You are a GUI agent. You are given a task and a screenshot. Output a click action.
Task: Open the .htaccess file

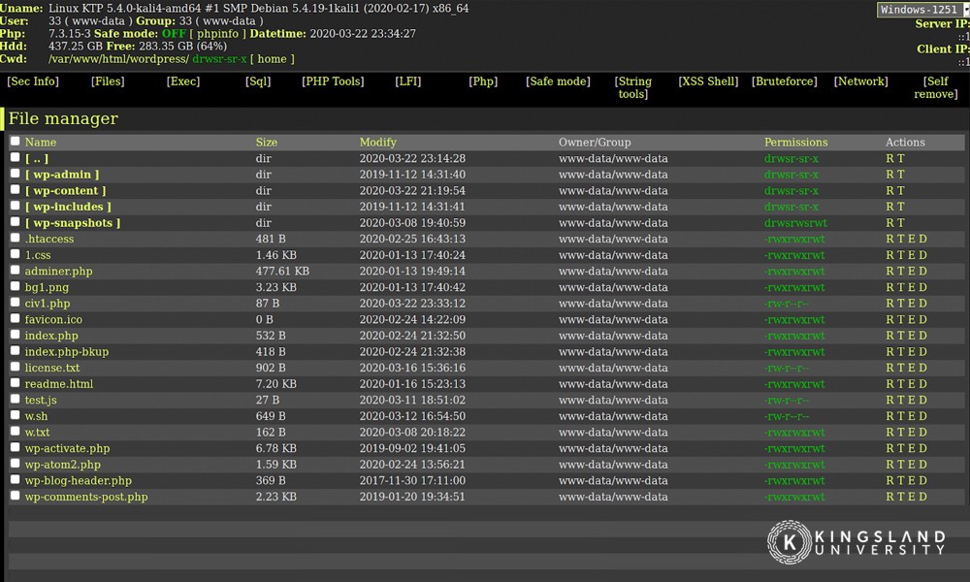[x=49, y=239]
